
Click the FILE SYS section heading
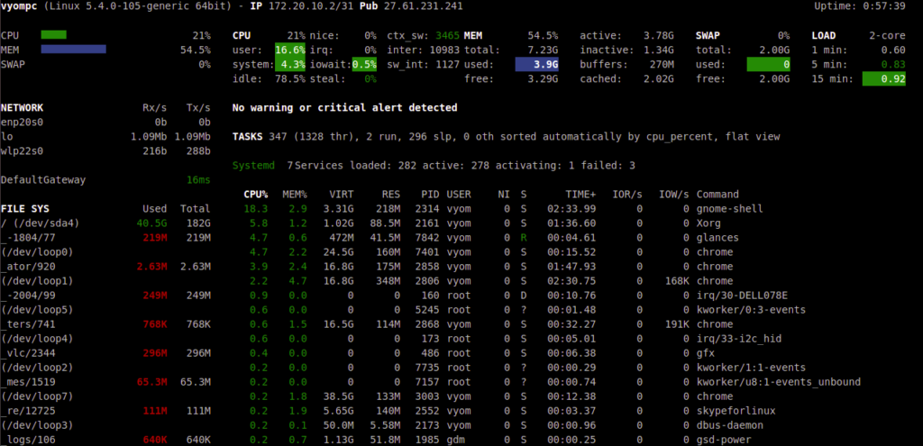[x=24, y=209]
